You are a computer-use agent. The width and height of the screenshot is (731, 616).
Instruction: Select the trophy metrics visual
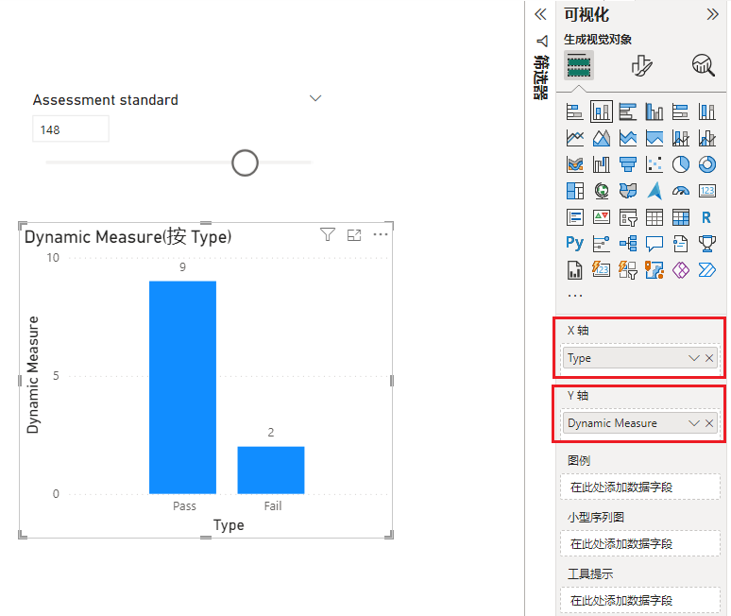tap(707, 244)
